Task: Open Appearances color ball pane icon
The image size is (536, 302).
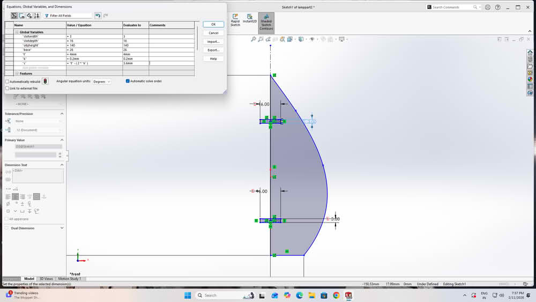Action: pos(530,79)
